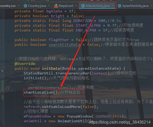The image size is (153, 127).
Task: Click the END_ALPHA constant name
Action: click(86, 30)
